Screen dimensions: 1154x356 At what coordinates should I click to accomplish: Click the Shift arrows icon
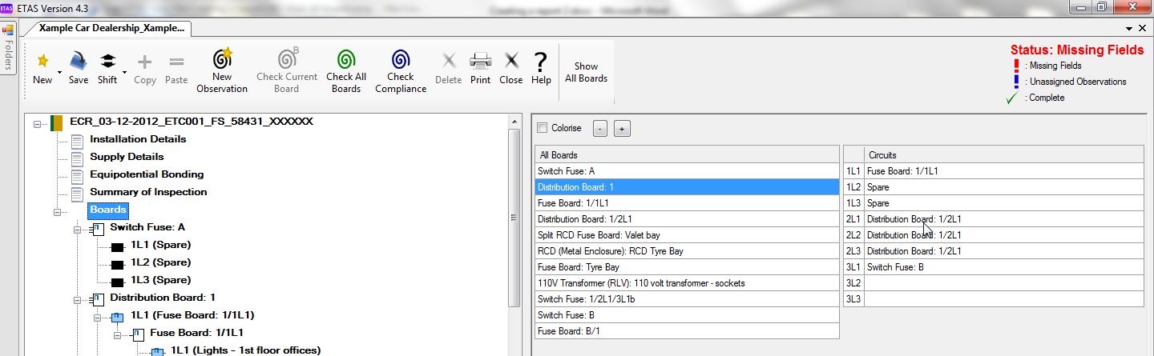point(107,61)
